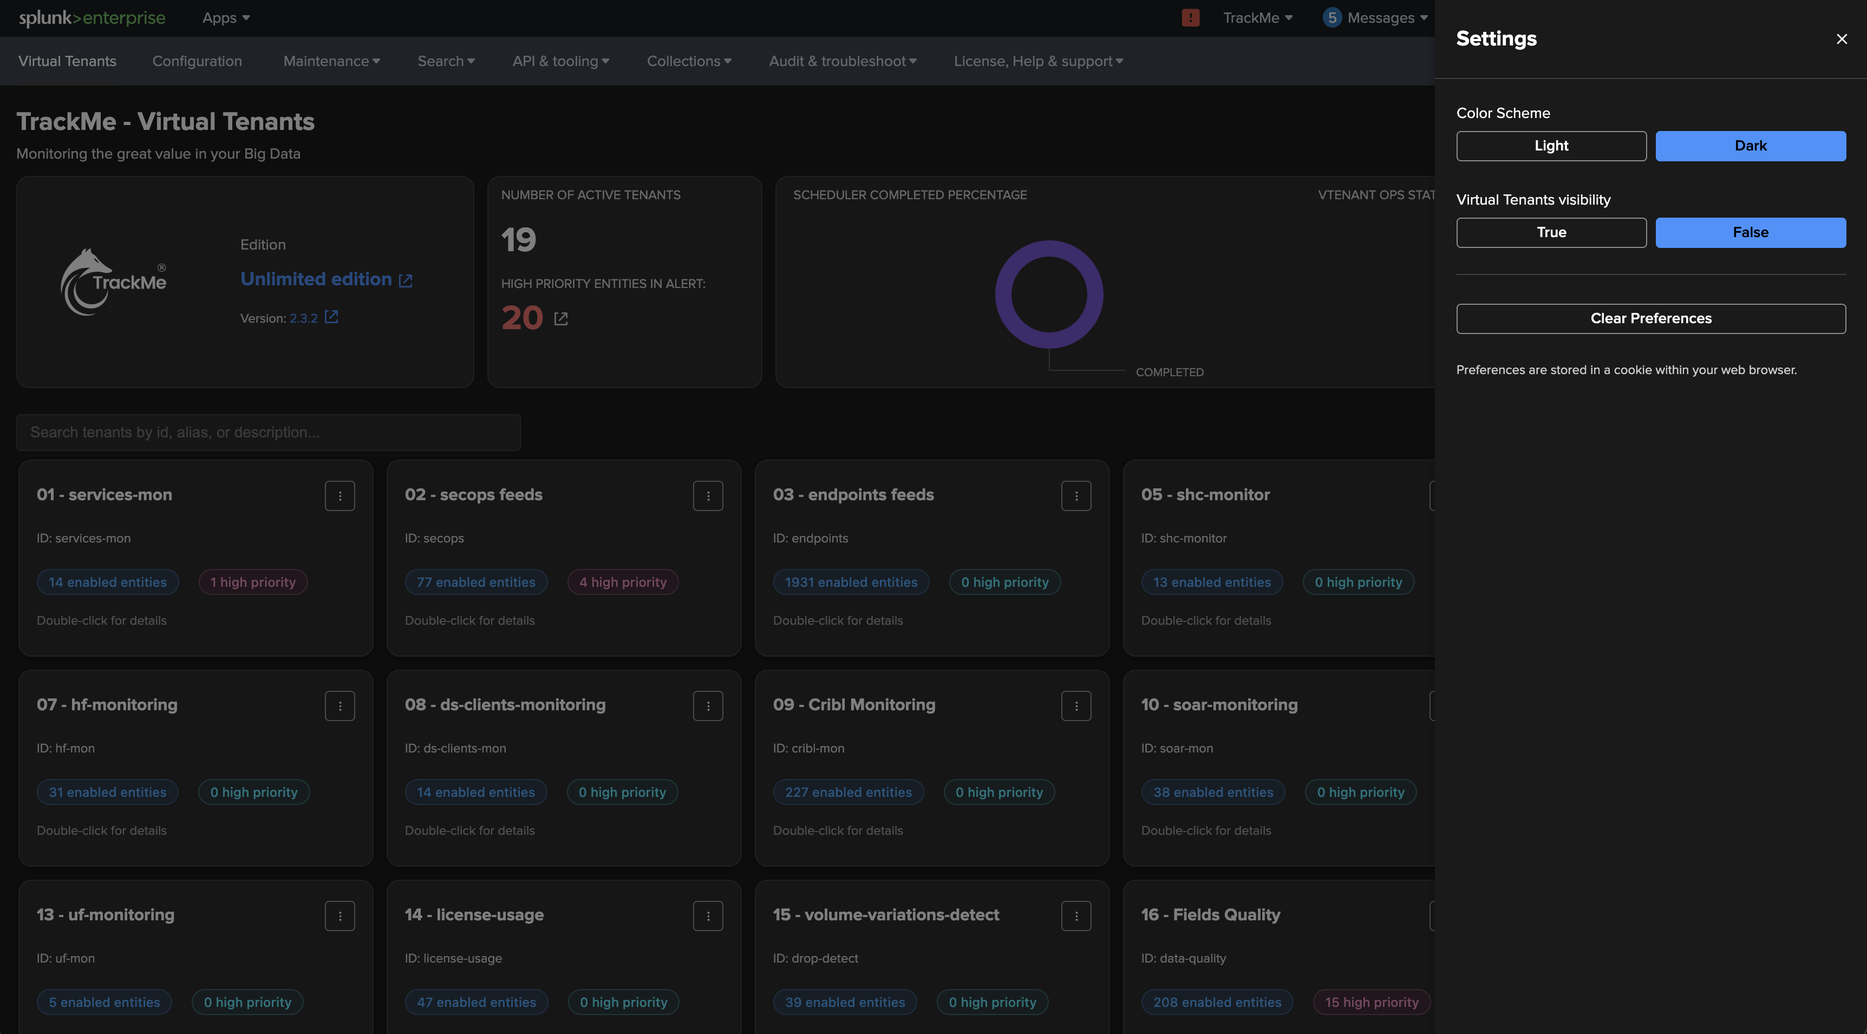Click external link icon beside Unlimited edition
This screenshot has width=1867, height=1034.
pos(406,280)
